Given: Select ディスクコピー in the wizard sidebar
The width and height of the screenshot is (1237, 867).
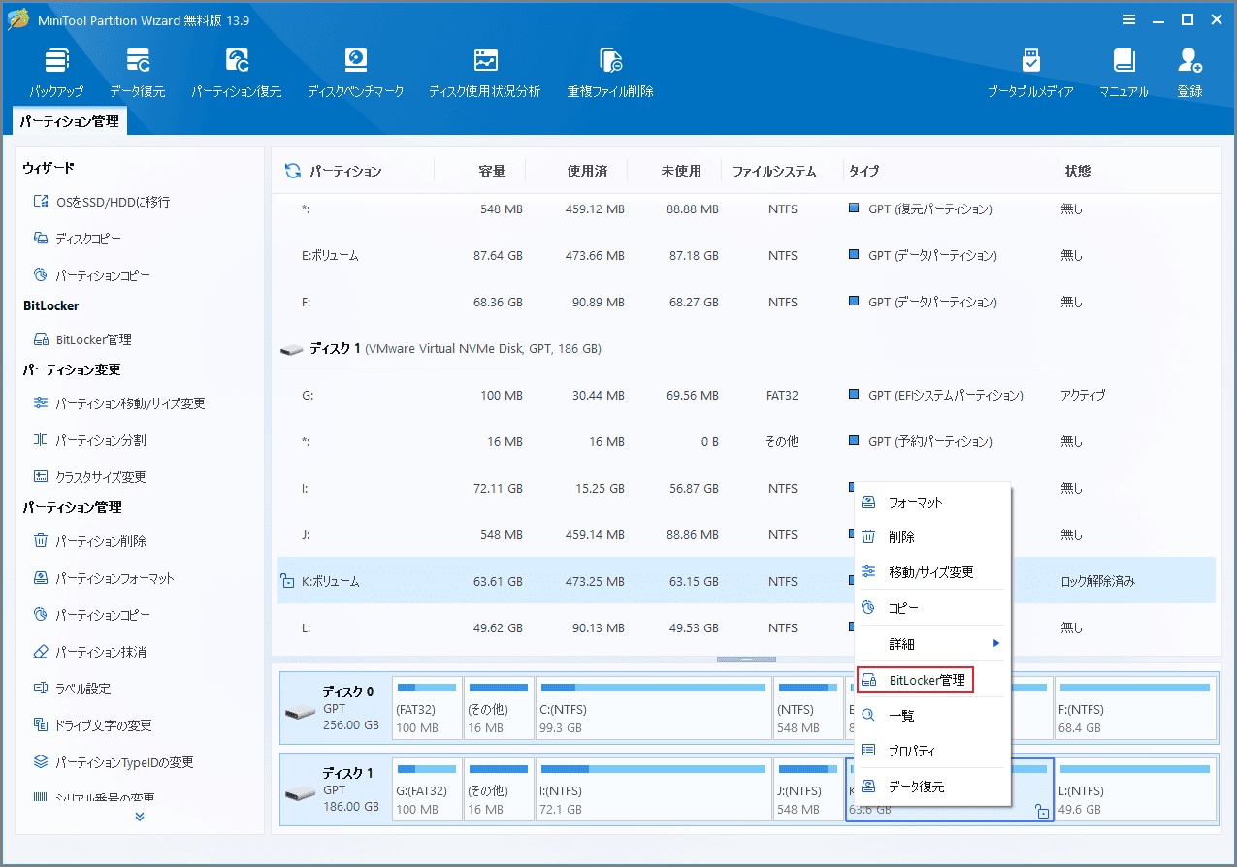Looking at the screenshot, I should pos(78,239).
